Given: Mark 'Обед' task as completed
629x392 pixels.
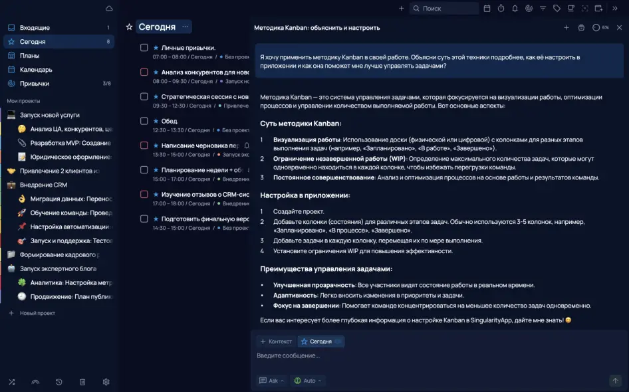Looking at the screenshot, I should tap(144, 121).
